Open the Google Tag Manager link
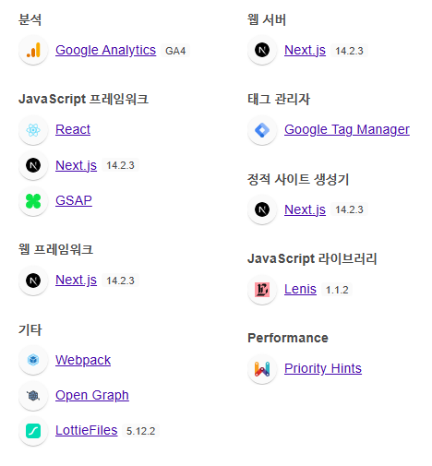The height and width of the screenshot is (466, 432). pyautogui.click(x=347, y=130)
